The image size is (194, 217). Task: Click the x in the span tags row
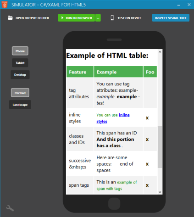[x=147, y=185]
